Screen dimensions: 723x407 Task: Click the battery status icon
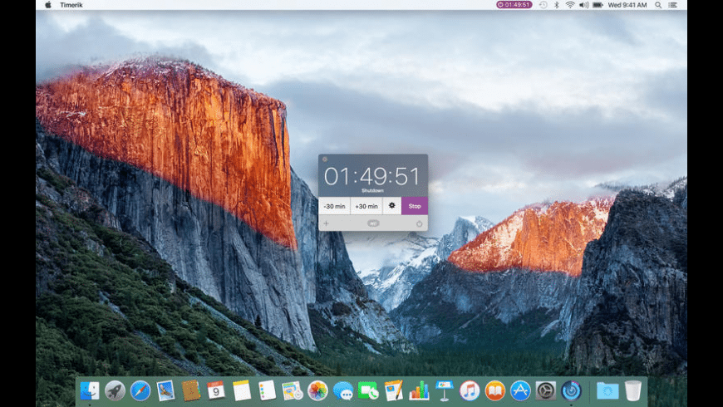pos(598,5)
